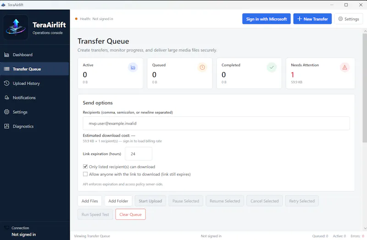
Task: Click Health: Not signed in text
Action: coord(96,19)
